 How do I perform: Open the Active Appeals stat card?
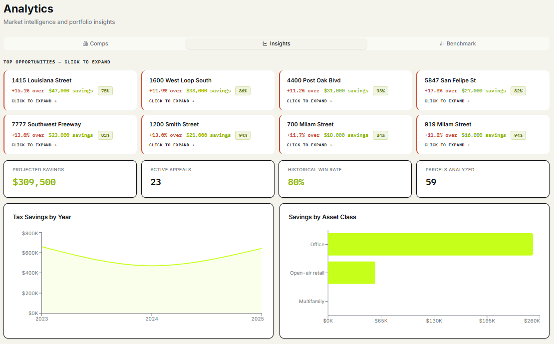[x=208, y=179]
